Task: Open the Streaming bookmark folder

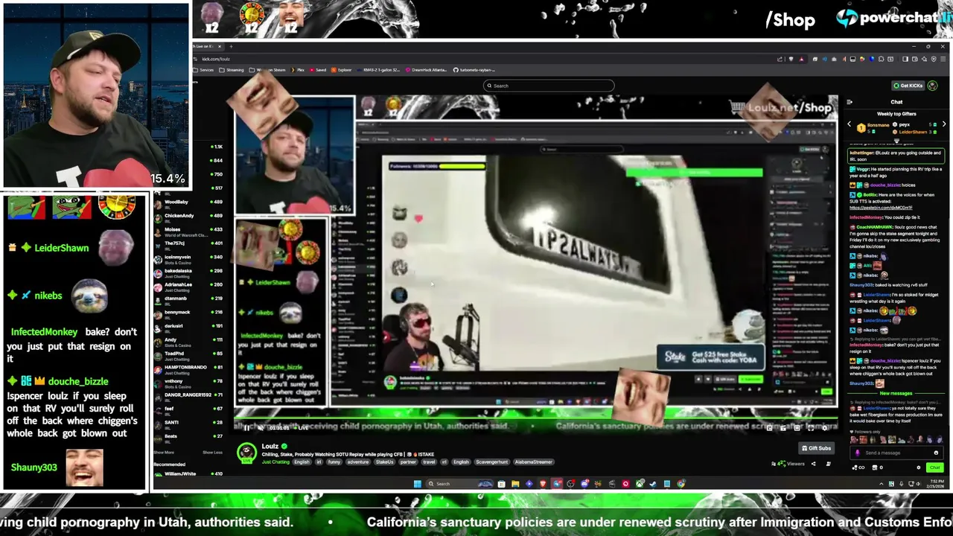Action: 232,70
